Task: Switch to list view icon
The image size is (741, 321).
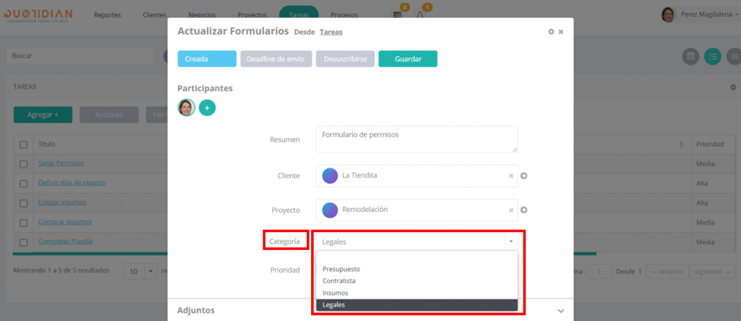Action: click(x=713, y=56)
